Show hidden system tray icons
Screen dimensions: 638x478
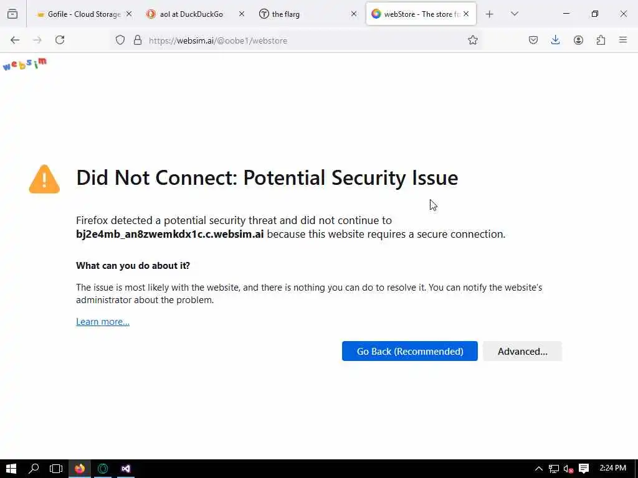click(x=539, y=469)
